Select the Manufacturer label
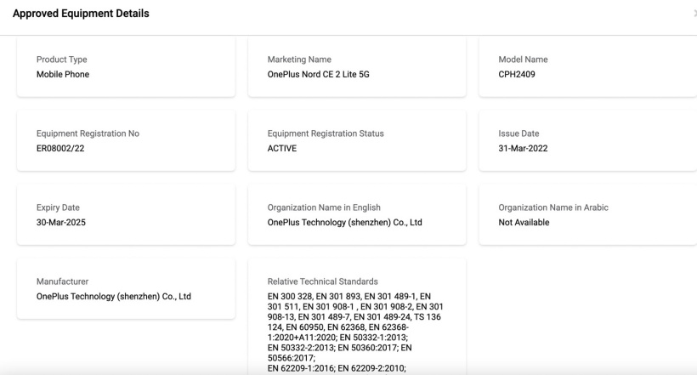The width and height of the screenshot is (697, 375). [62, 281]
